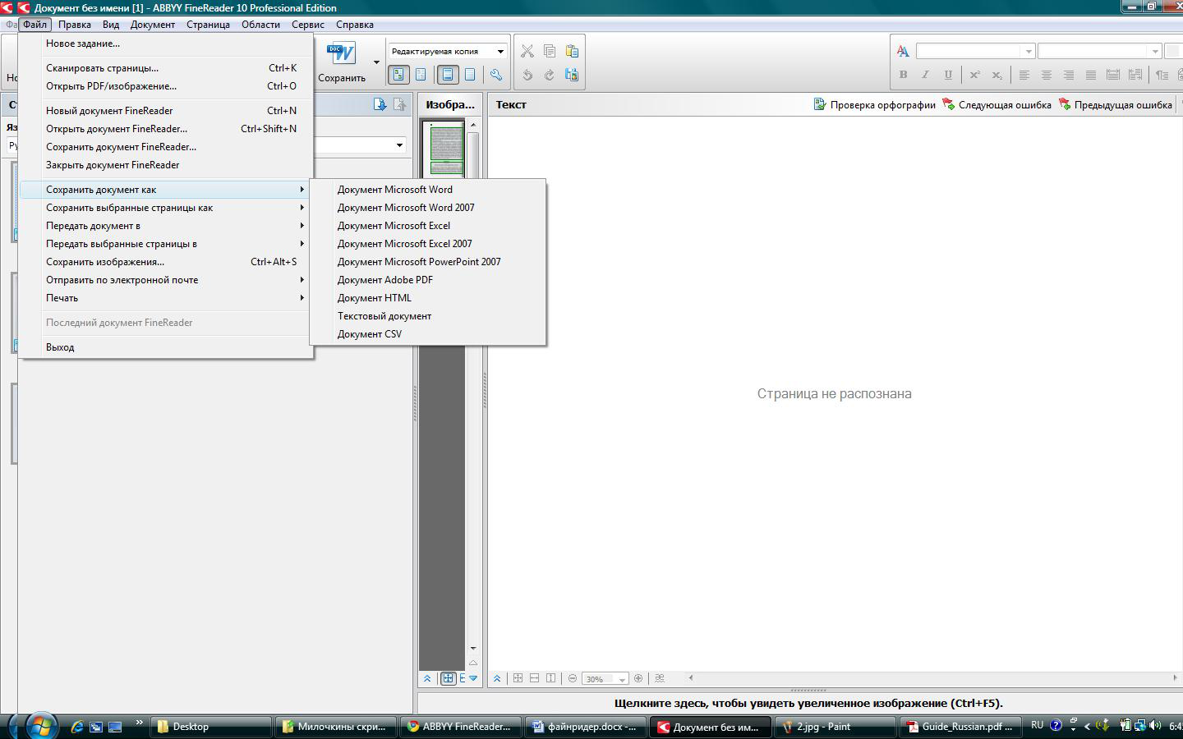Expand Отправить по электронной почте submenu
Screen dimensions: 1183x739
(165, 280)
